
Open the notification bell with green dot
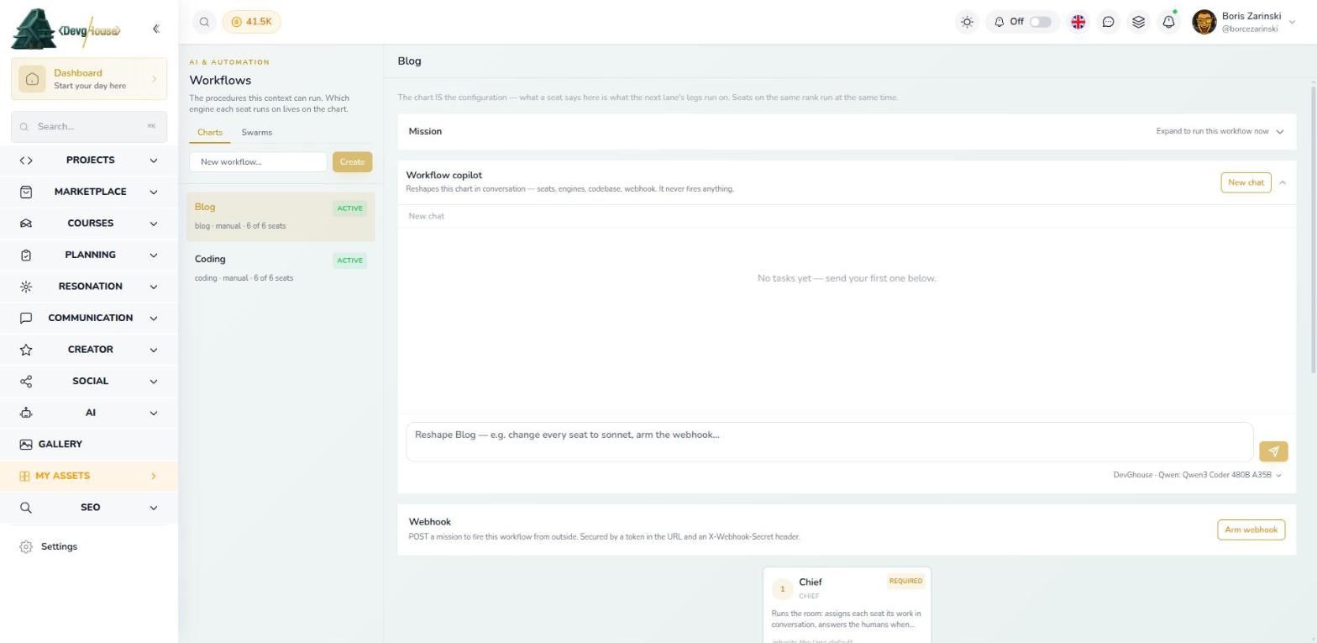pos(1168,22)
